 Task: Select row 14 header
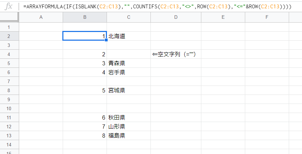[x=9, y=145]
